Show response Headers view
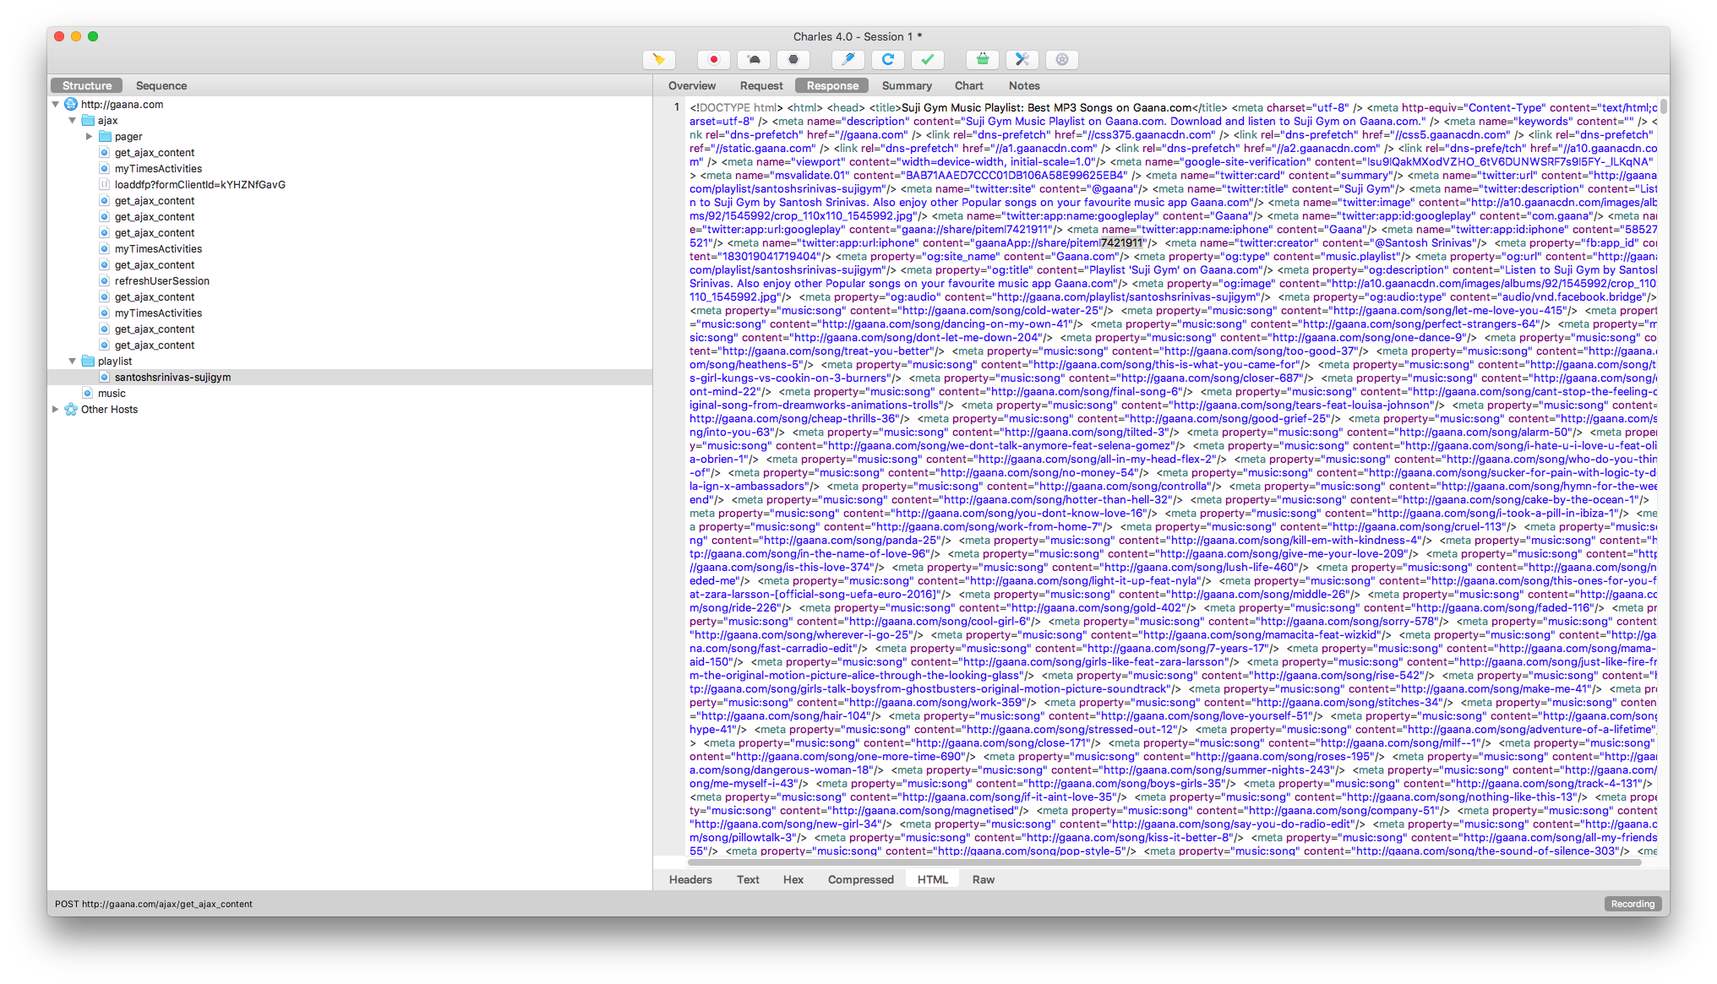 click(690, 879)
